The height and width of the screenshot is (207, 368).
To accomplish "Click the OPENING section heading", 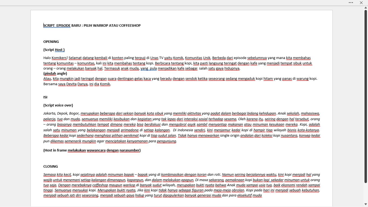I will pos(51,42).
